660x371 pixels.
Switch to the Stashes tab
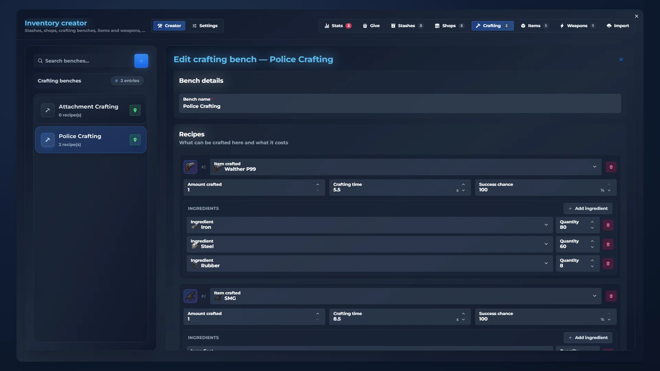pyautogui.click(x=407, y=26)
